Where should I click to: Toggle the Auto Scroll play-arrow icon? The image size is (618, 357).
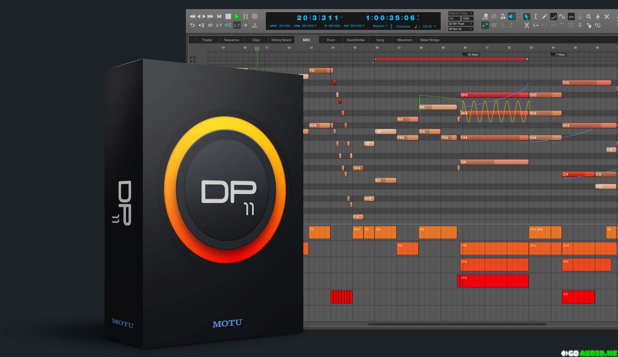pyautogui.click(x=485, y=25)
